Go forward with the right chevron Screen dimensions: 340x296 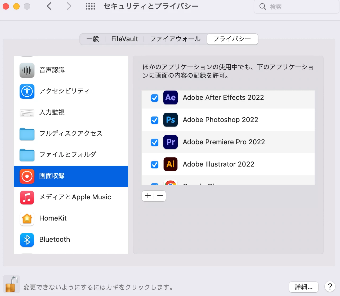[69, 6]
